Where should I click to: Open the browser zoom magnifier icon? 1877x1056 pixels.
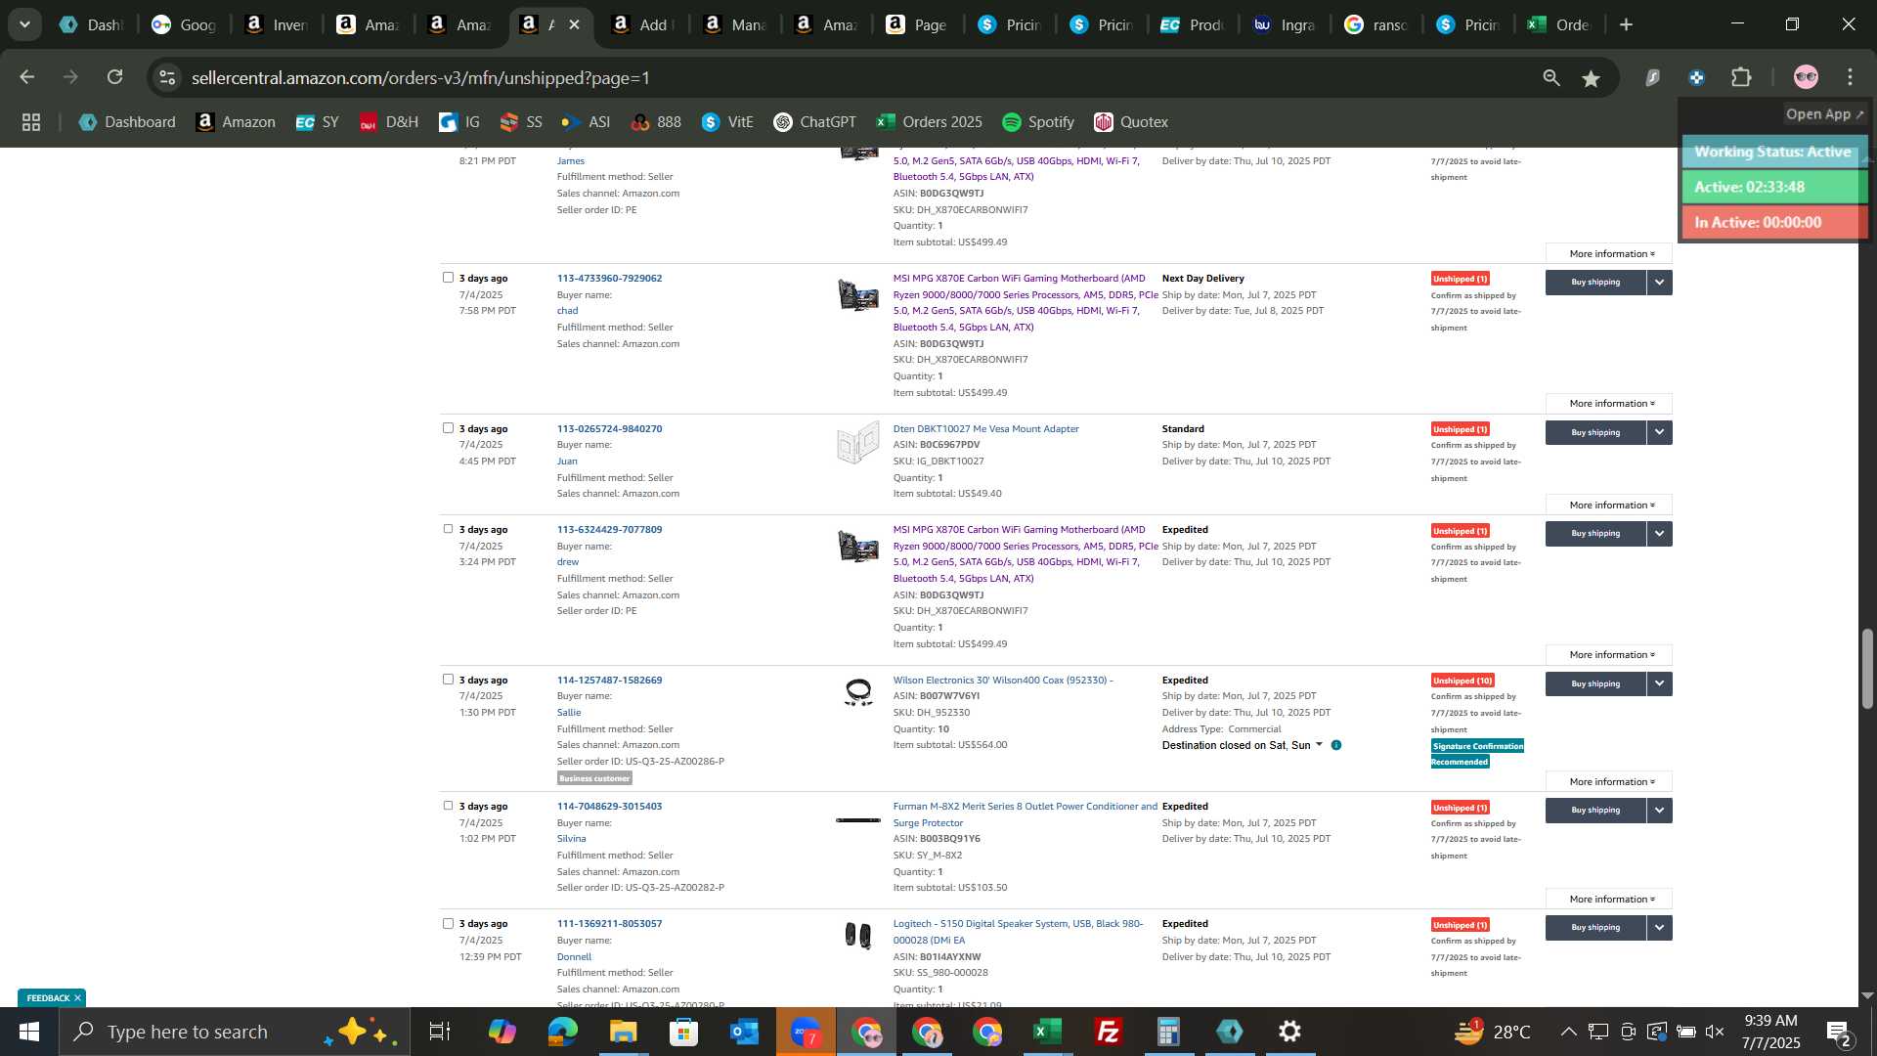[x=1551, y=78]
